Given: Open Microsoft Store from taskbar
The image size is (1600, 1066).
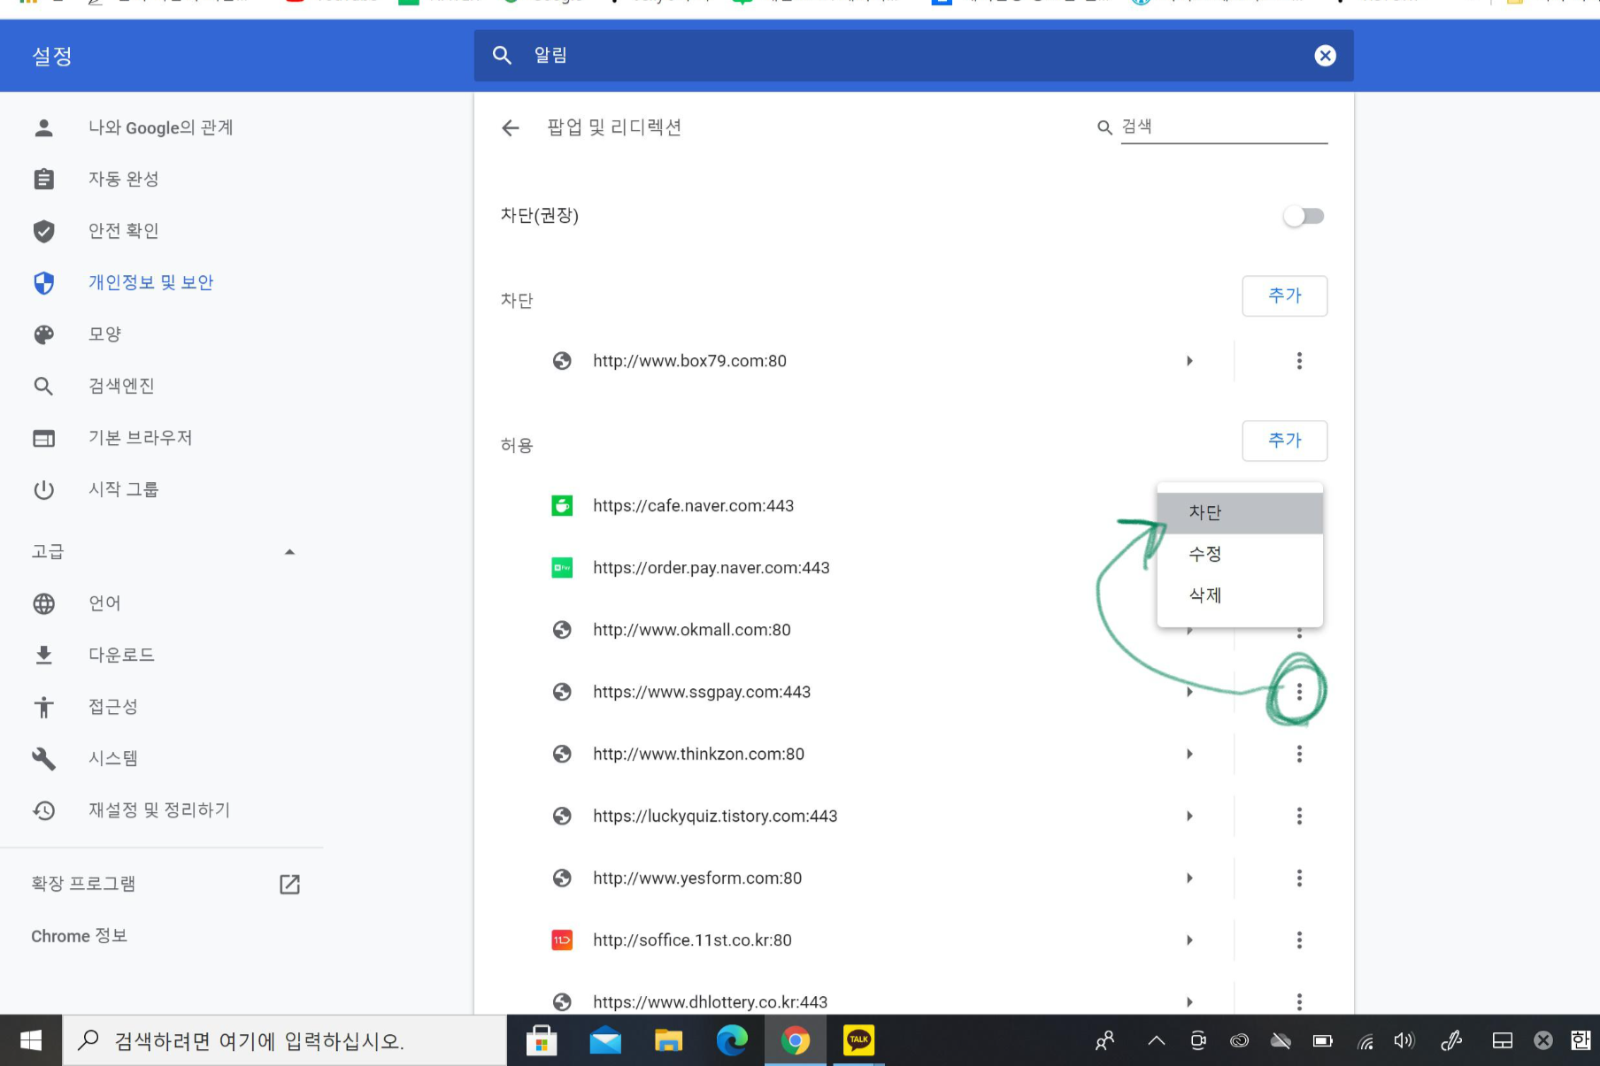Looking at the screenshot, I should click(542, 1040).
